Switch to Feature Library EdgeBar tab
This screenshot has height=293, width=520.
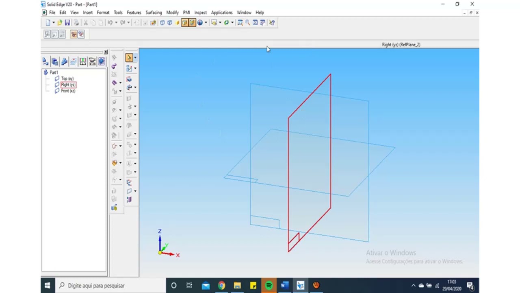pyautogui.click(x=55, y=62)
